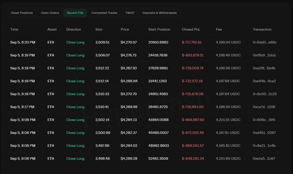The image size is (293, 174).
Task: Click the Price column header
Action: pos(125,29)
